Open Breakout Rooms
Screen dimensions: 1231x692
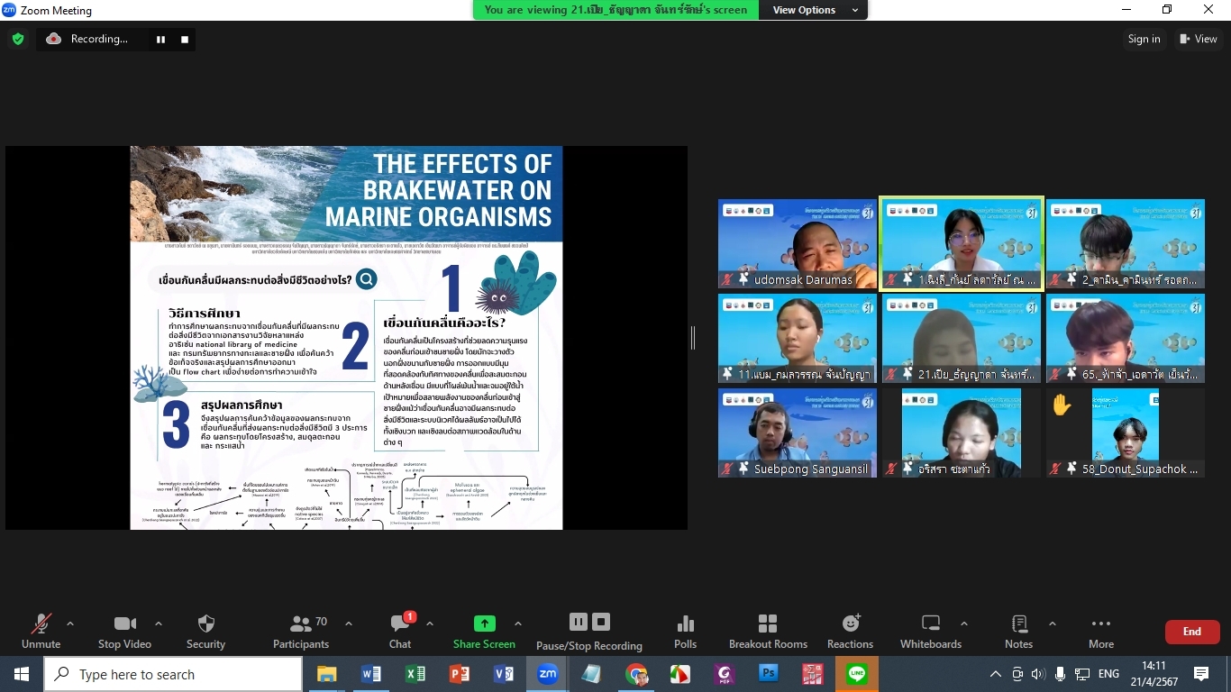[x=768, y=631]
